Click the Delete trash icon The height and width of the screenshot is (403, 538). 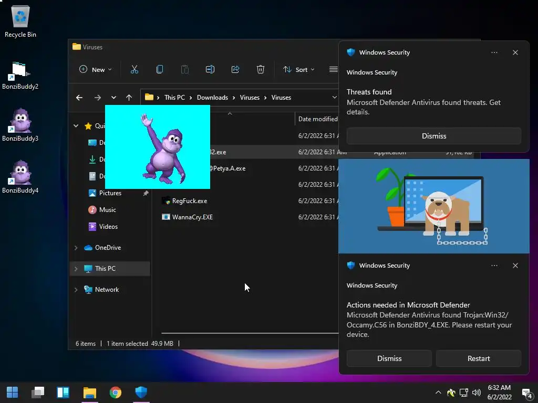coord(261,70)
